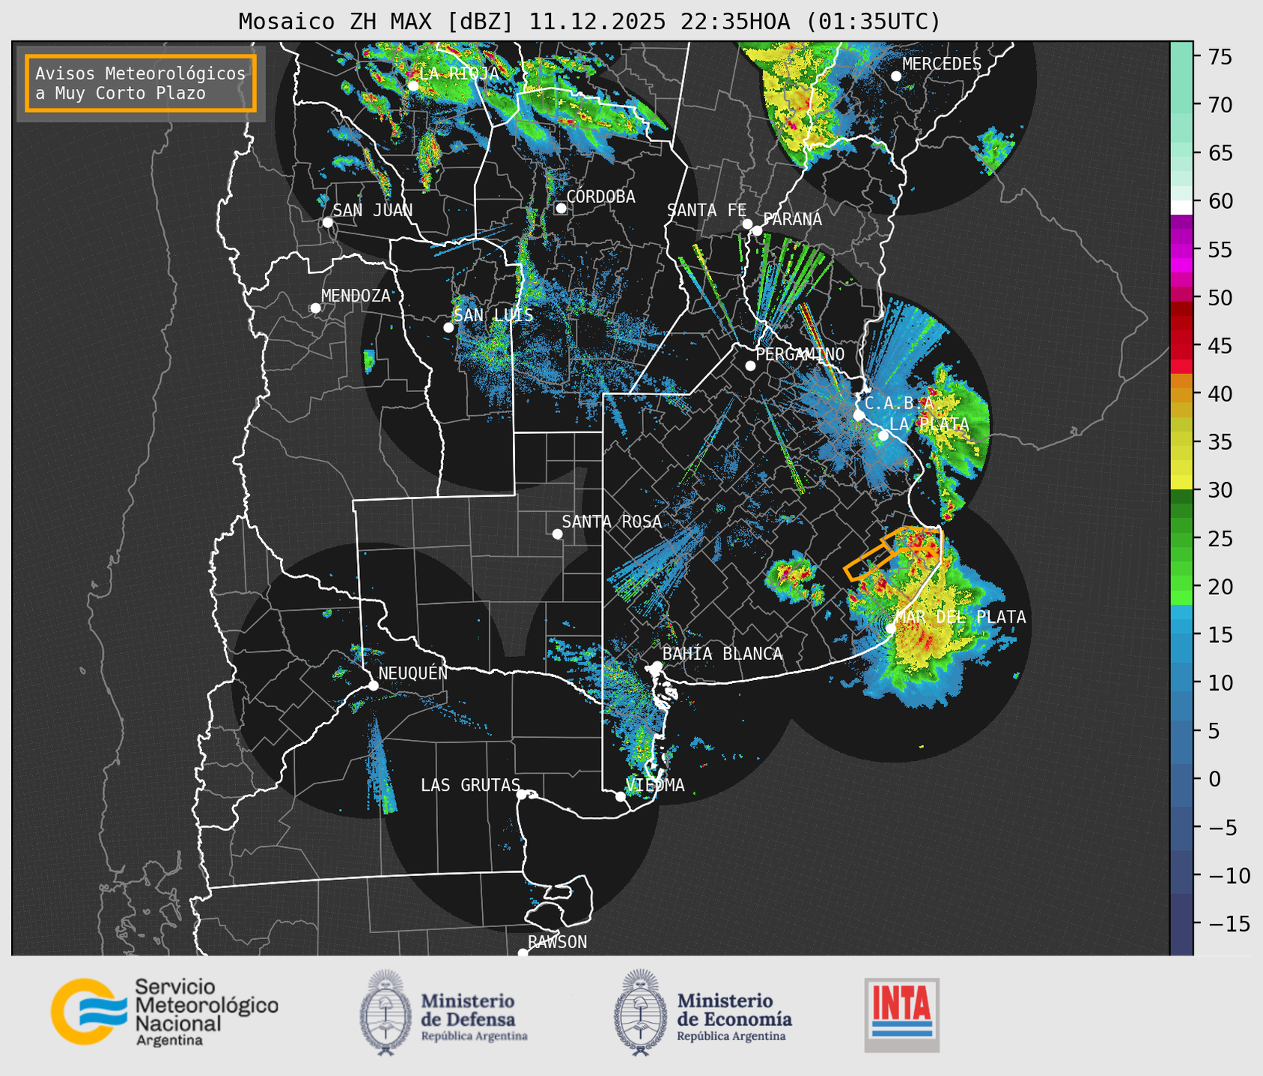Click the MERCEDES city marker dot
1263x1076 pixels.
coord(896,76)
